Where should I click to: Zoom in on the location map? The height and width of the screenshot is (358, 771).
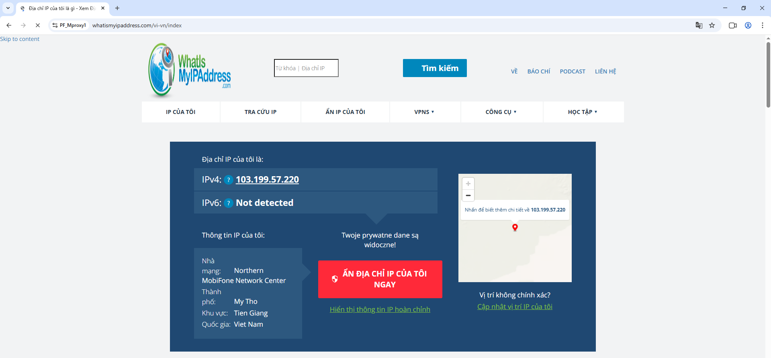click(x=468, y=184)
